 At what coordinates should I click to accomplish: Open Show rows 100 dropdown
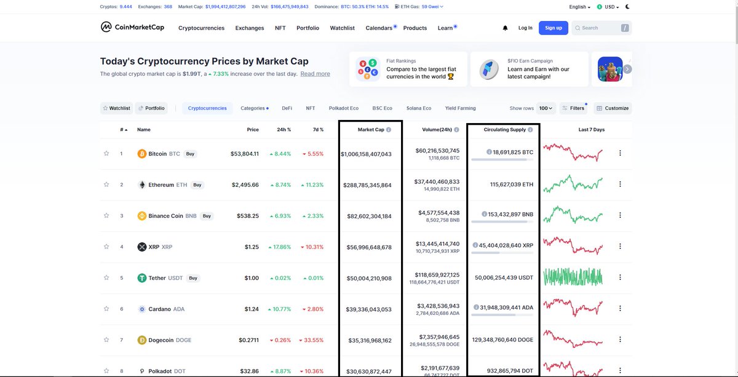(x=546, y=108)
